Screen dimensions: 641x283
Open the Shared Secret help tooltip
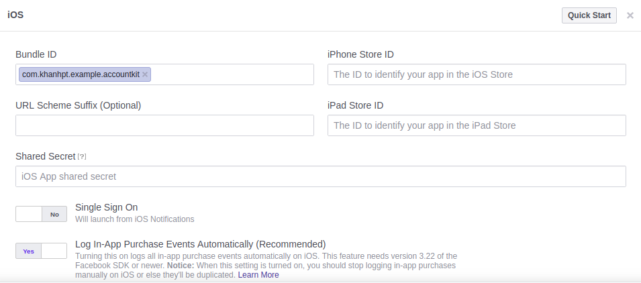point(82,157)
